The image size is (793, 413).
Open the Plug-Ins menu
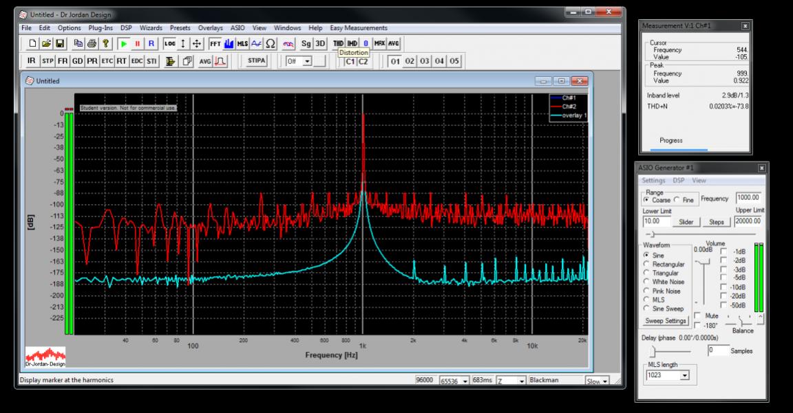101,27
